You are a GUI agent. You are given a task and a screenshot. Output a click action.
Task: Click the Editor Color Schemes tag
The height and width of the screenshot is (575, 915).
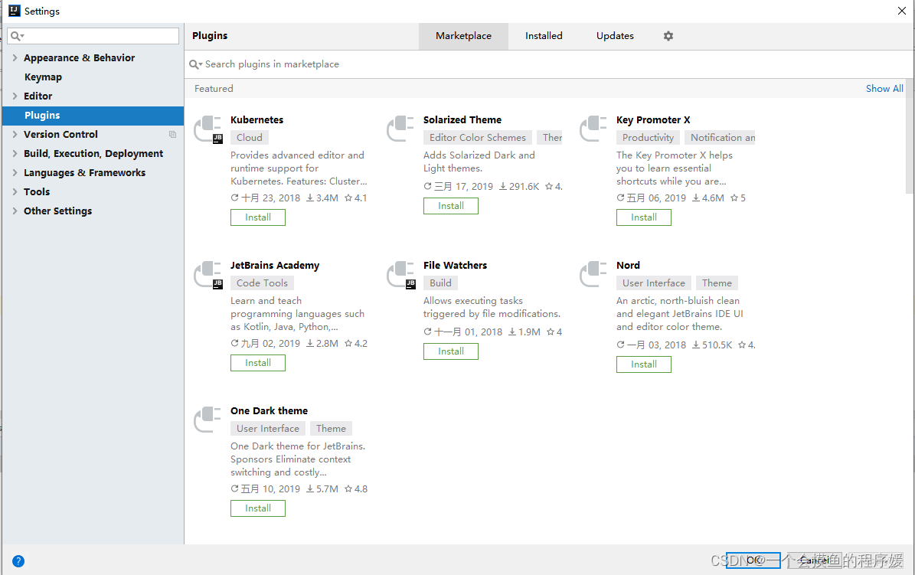(477, 138)
